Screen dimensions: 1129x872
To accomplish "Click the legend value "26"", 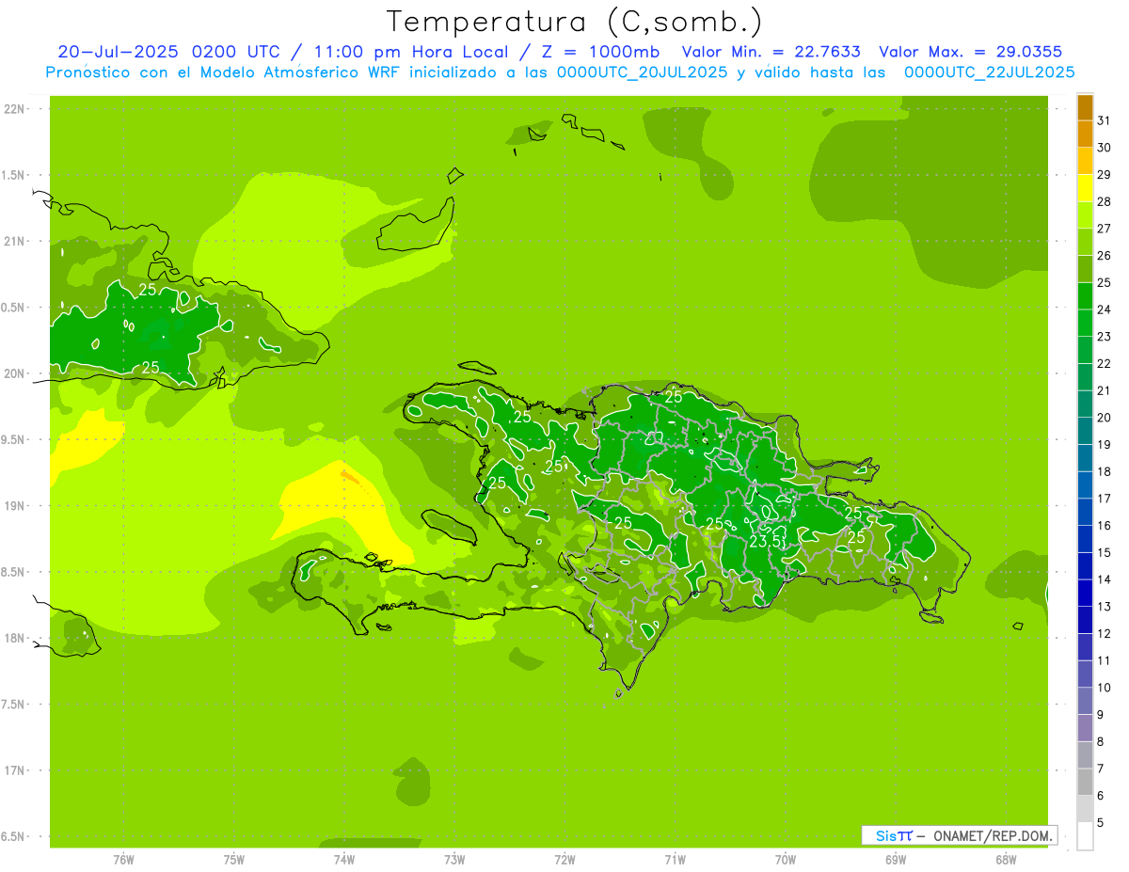I will 1104,255.
